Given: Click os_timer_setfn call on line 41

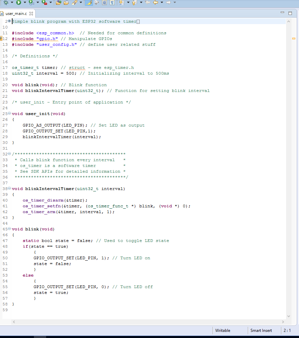Looking at the screenshot, I should click(x=42, y=206).
